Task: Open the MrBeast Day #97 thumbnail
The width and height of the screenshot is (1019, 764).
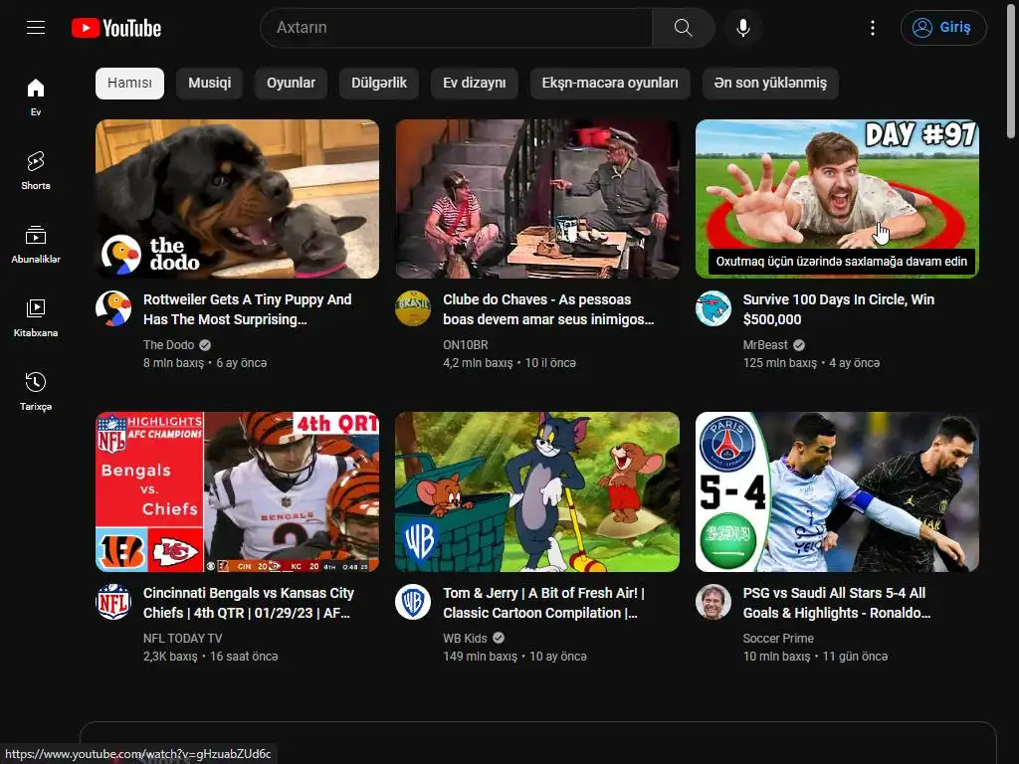Action: (x=837, y=199)
